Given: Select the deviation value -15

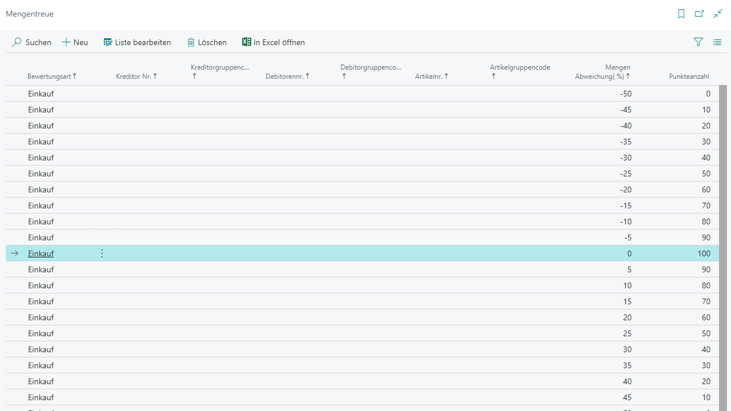Looking at the screenshot, I should pos(625,205).
